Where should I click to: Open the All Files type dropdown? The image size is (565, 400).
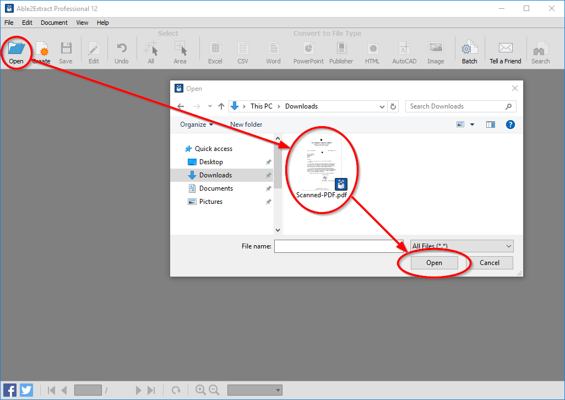(x=461, y=246)
